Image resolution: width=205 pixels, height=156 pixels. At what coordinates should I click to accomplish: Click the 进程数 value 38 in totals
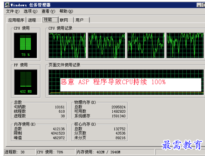pos(63,116)
